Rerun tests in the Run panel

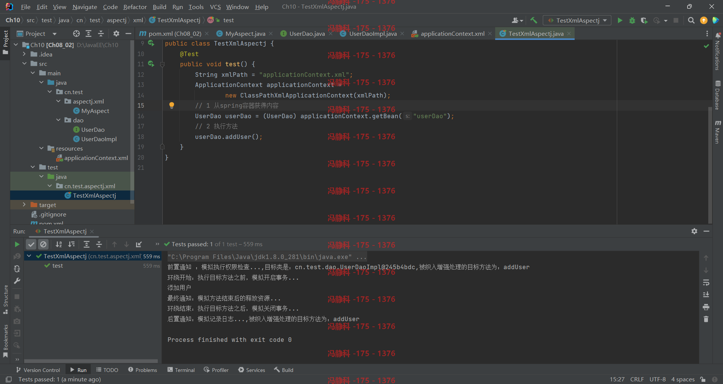17,244
